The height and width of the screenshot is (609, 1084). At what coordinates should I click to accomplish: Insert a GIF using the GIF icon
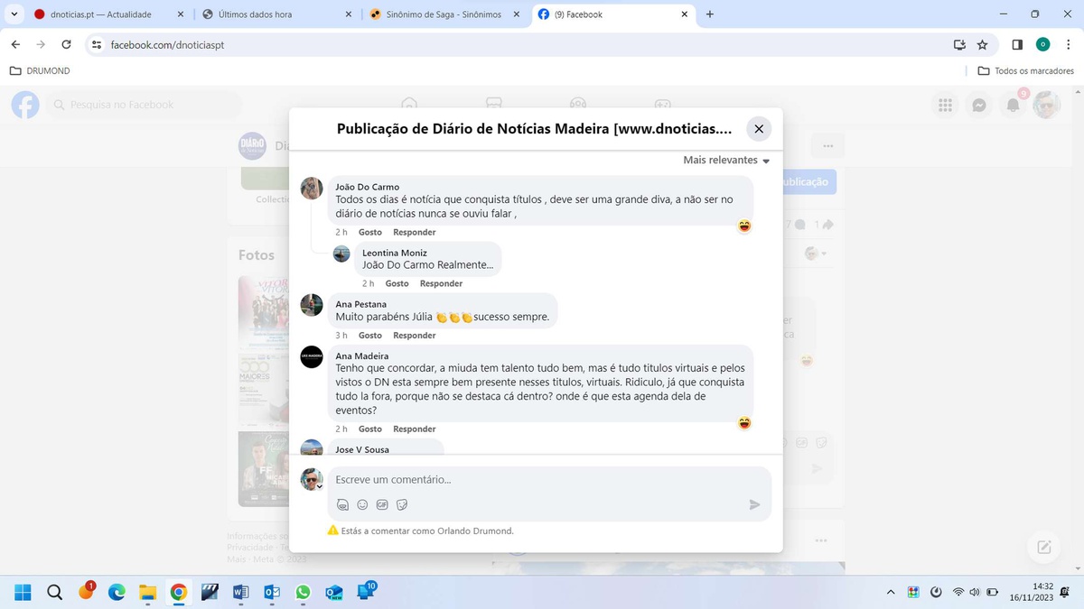(x=382, y=505)
